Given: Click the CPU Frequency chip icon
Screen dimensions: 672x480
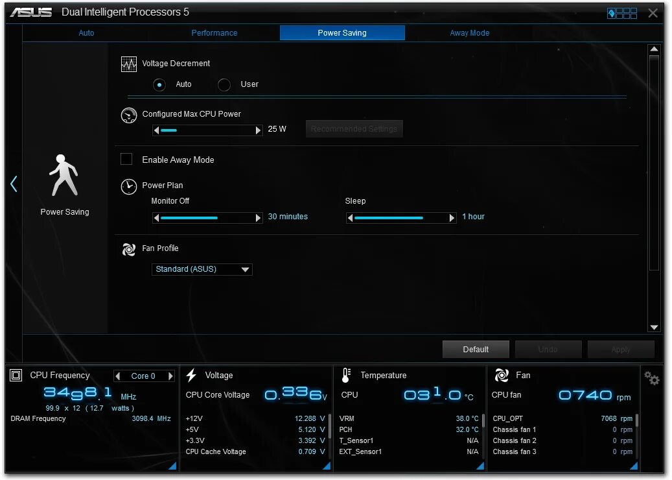Looking at the screenshot, I should click(x=16, y=376).
